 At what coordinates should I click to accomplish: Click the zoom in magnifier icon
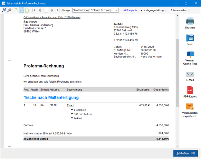[9, 10]
